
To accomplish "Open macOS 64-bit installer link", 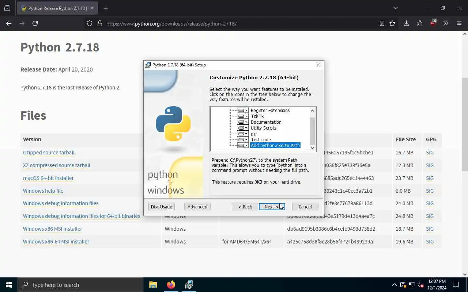I will [48, 178].
